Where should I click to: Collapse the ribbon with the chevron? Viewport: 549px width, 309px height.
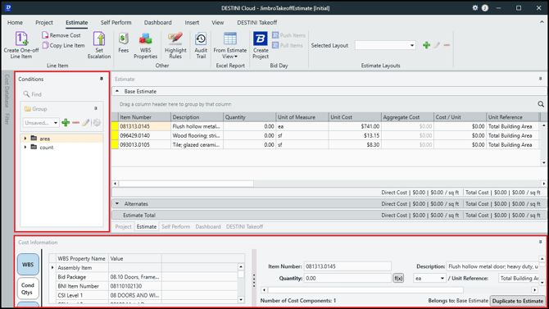pyautogui.click(x=542, y=22)
